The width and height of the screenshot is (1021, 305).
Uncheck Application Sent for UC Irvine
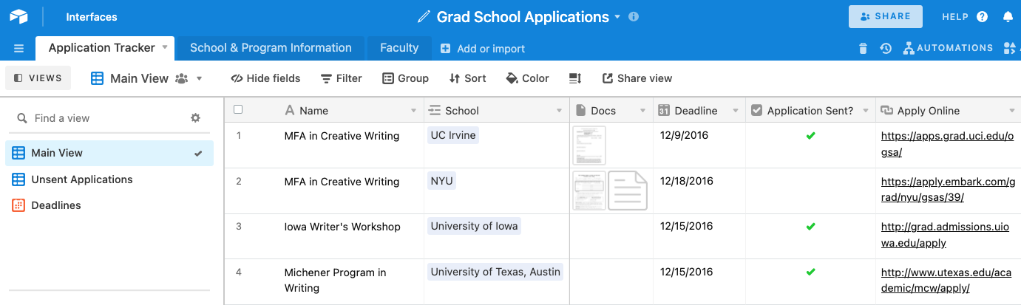point(810,136)
